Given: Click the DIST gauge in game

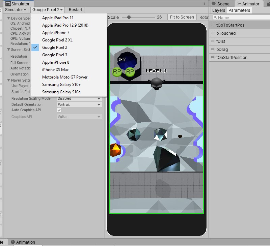Looking at the screenshot, I should [127, 61].
